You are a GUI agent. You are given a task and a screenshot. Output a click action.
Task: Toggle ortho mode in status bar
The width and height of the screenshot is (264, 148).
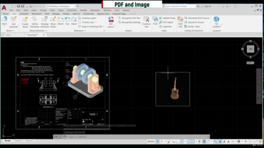click(177, 141)
